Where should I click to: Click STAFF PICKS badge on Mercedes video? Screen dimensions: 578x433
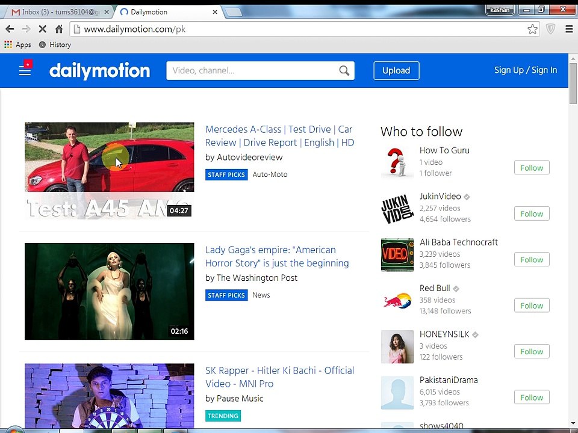226,174
